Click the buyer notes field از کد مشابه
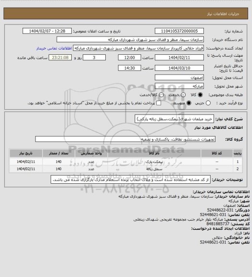The image size is (252, 277). coord(130,180)
